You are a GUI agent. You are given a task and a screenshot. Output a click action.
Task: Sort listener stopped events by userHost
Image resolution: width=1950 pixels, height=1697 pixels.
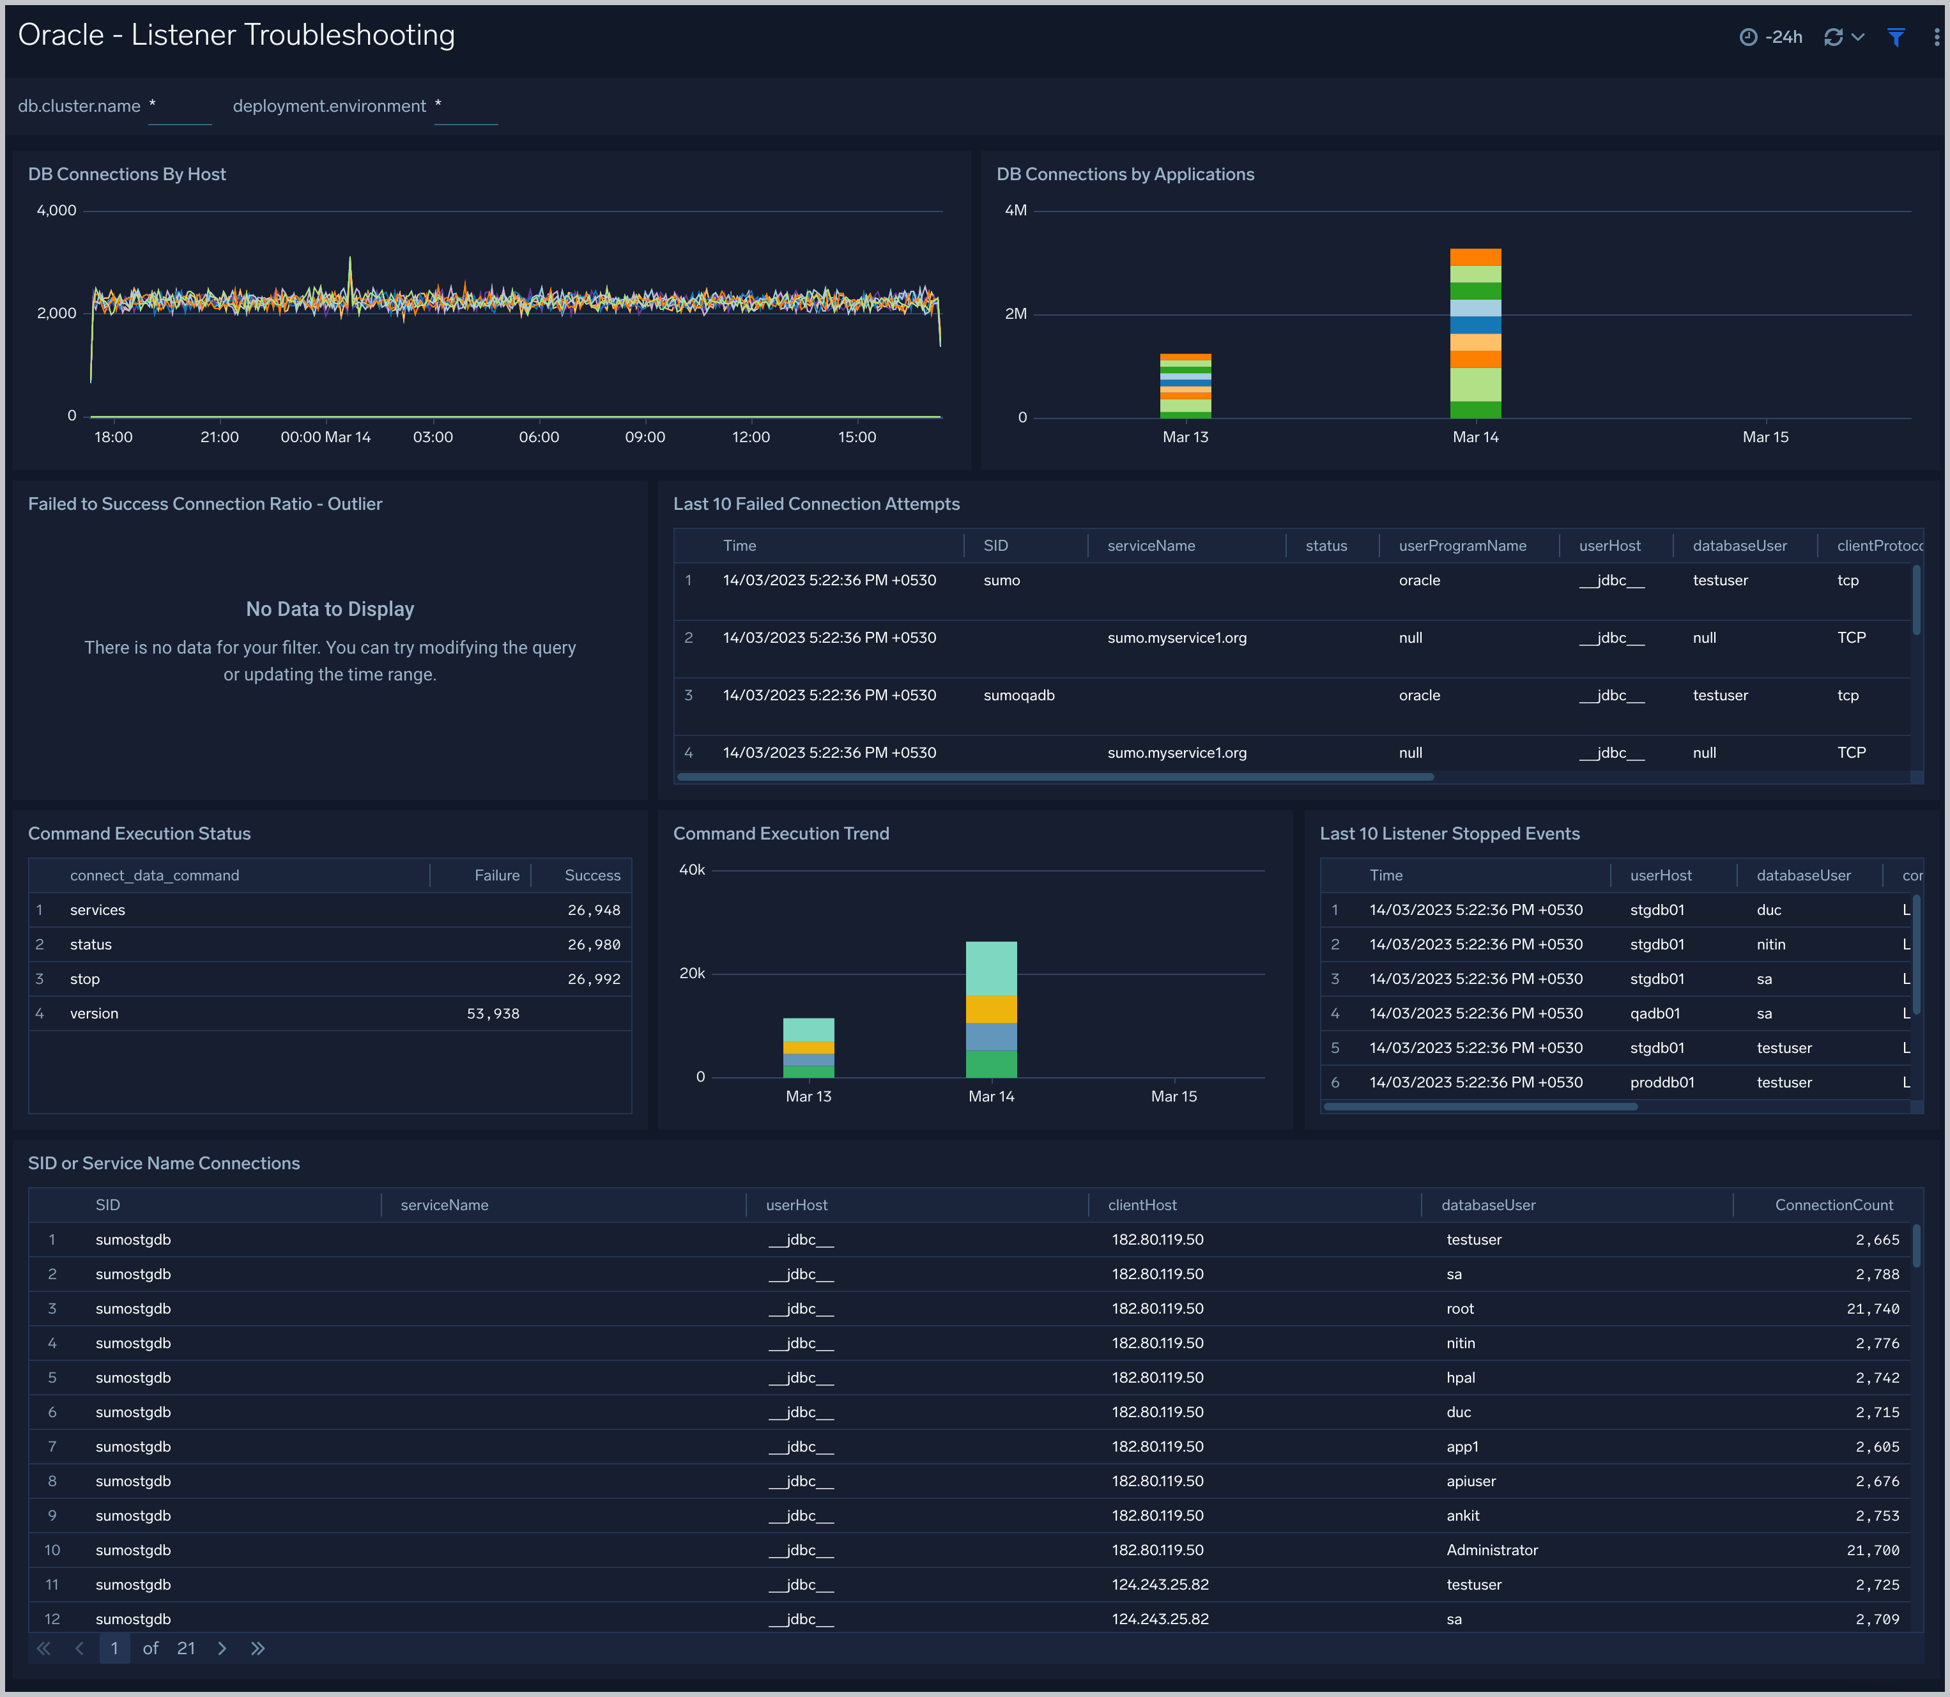tap(1660, 876)
